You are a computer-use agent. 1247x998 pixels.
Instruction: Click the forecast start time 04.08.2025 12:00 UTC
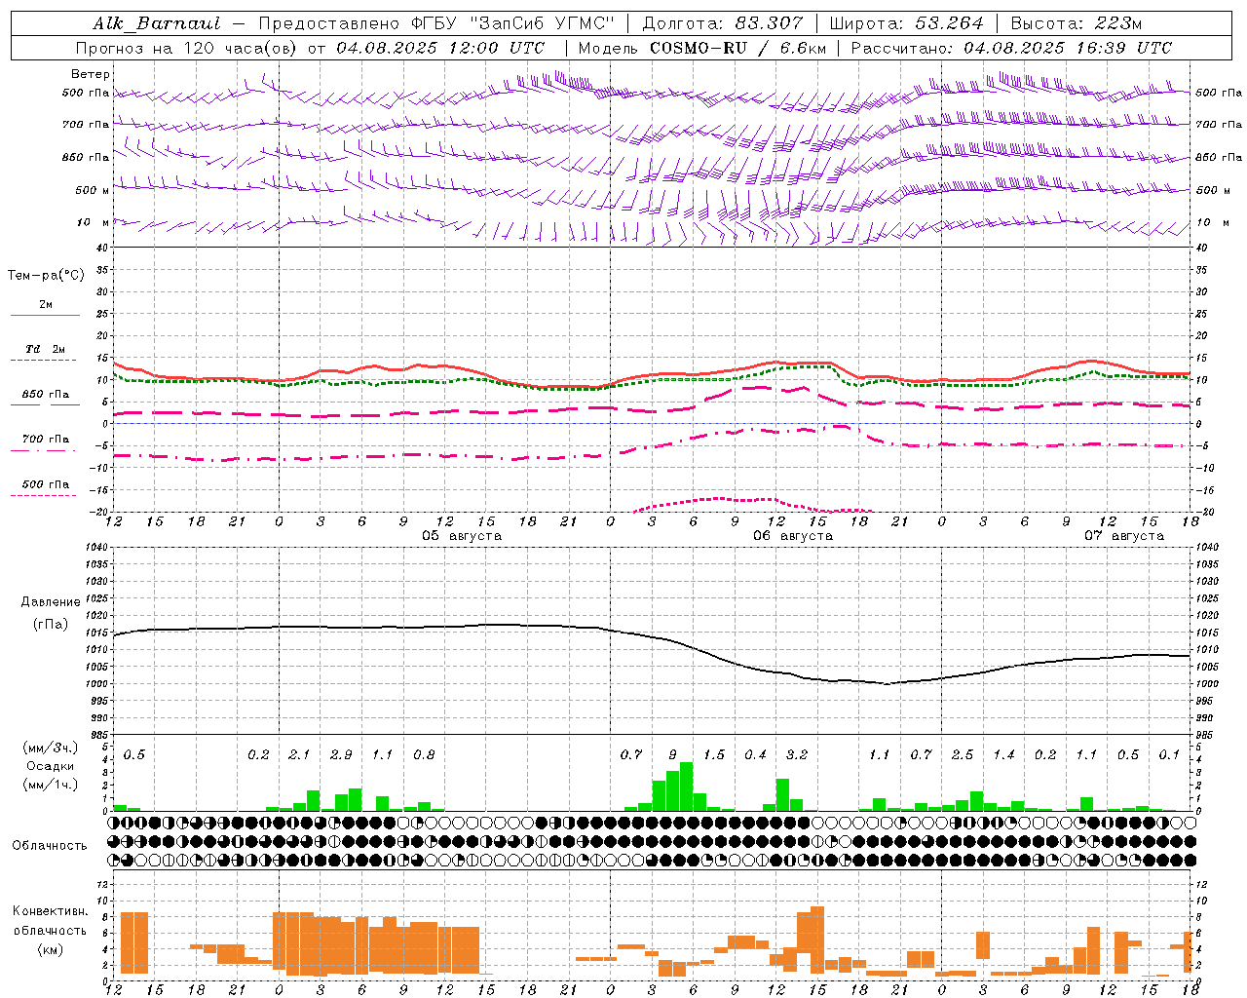[440, 48]
